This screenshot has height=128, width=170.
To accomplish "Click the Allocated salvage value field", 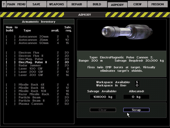I will pyautogui.click(x=136, y=97).
